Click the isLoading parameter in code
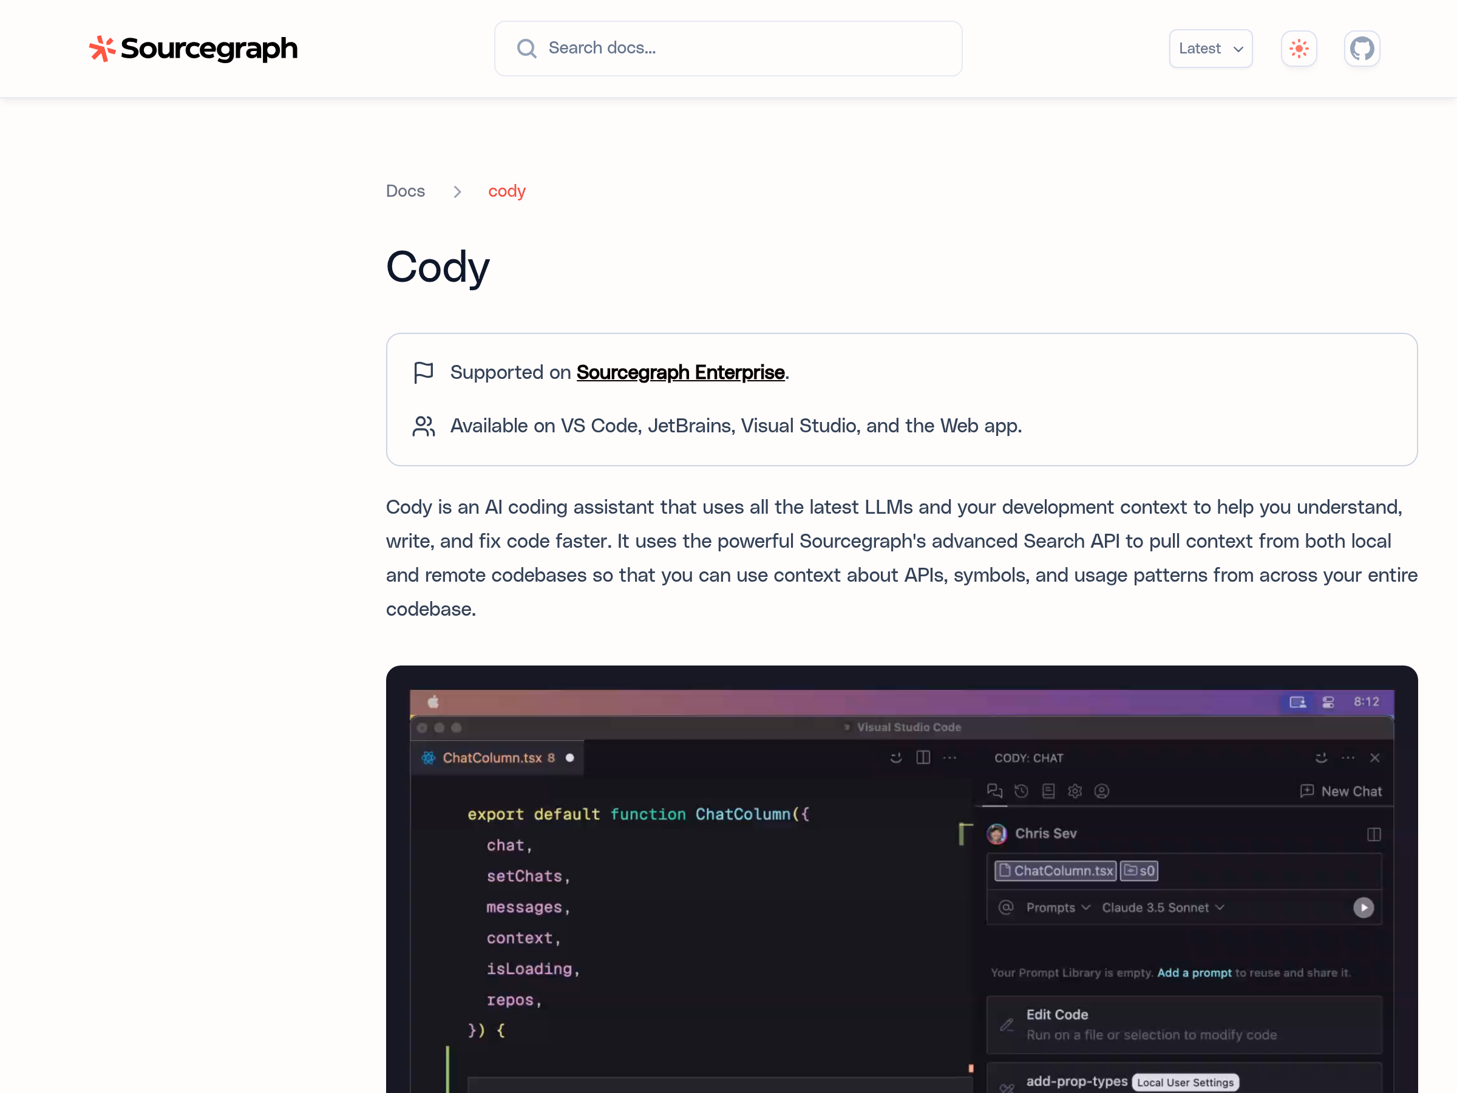The height and width of the screenshot is (1093, 1457). 529,969
